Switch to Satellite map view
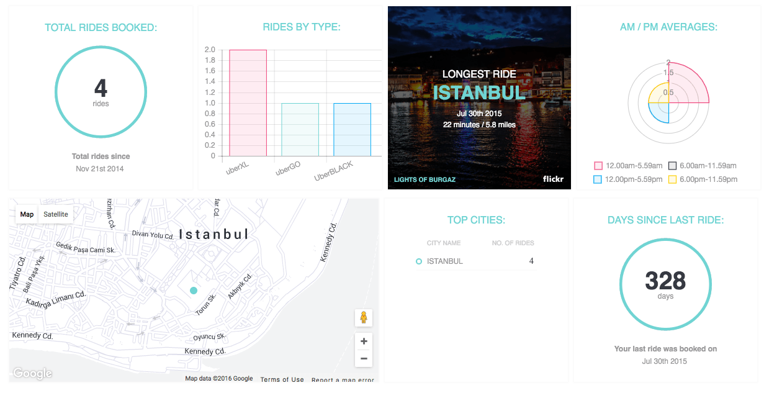This screenshot has height=393, width=764. [55, 214]
